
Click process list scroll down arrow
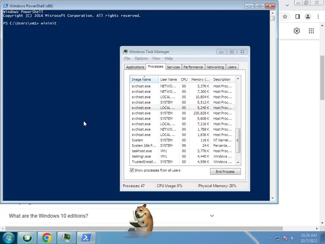238,162
